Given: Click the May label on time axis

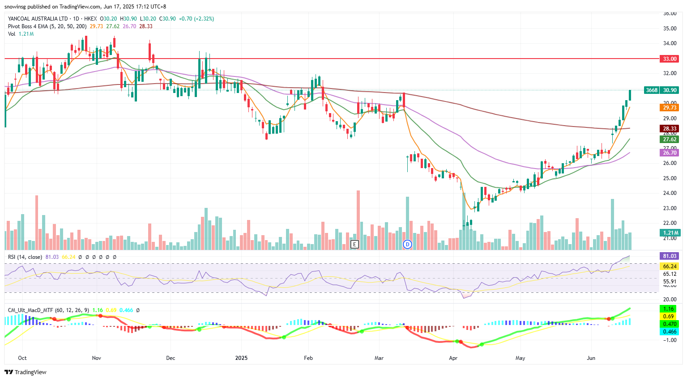Looking at the screenshot, I should [x=520, y=358].
